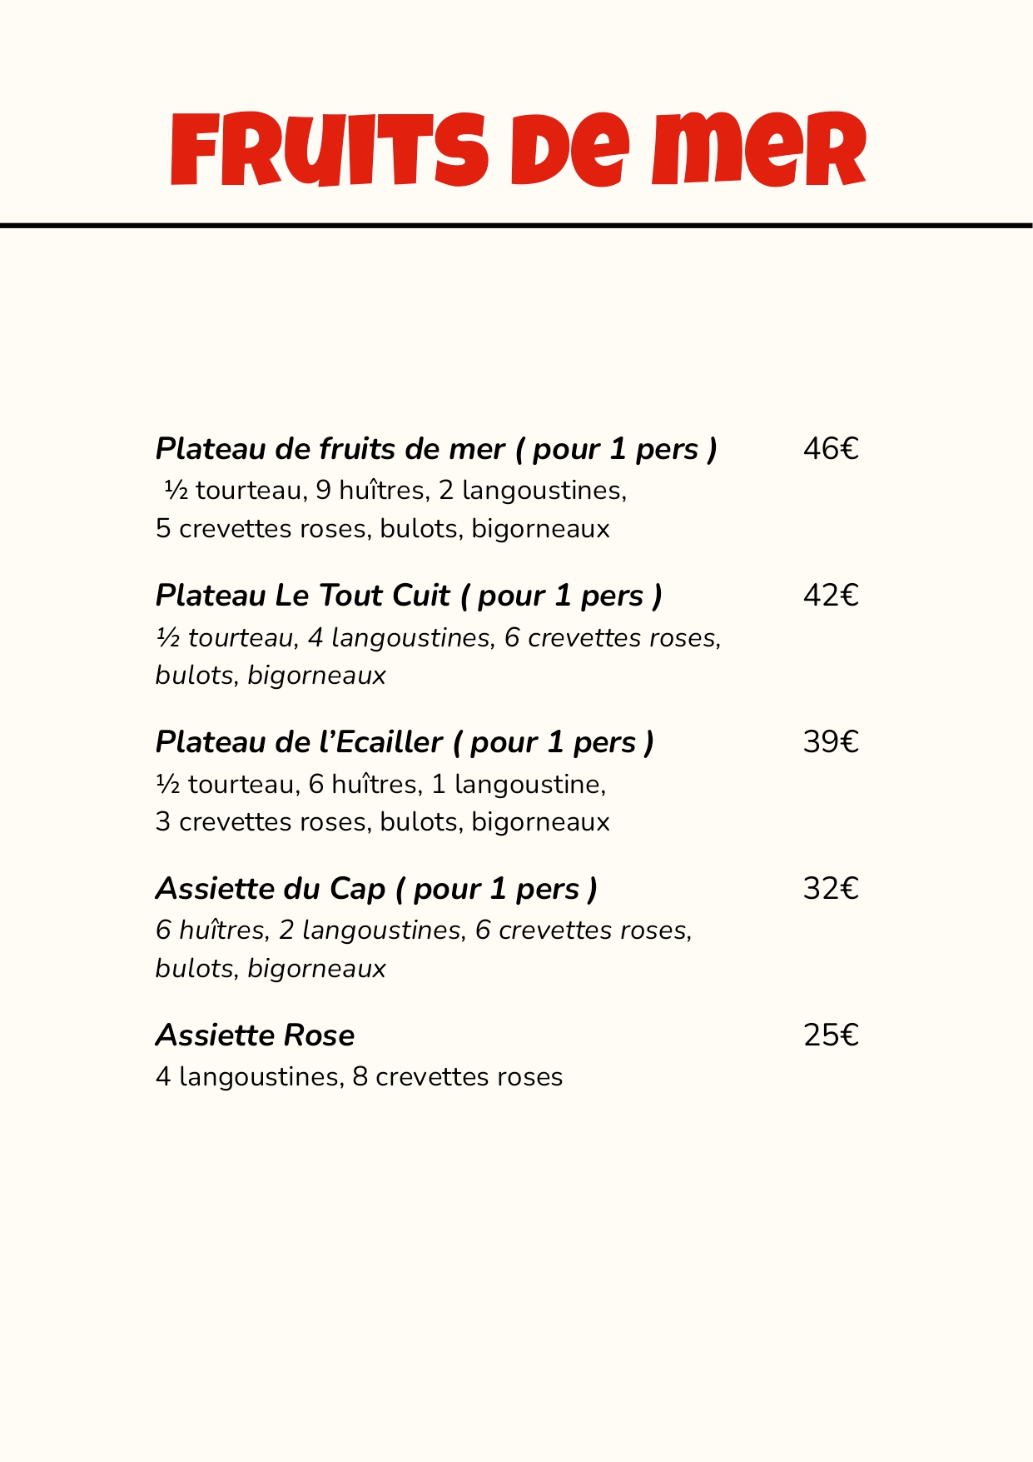Select the "Assiette Rose" title
The width and height of the screenshot is (1033, 1462).
point(255,1035)
